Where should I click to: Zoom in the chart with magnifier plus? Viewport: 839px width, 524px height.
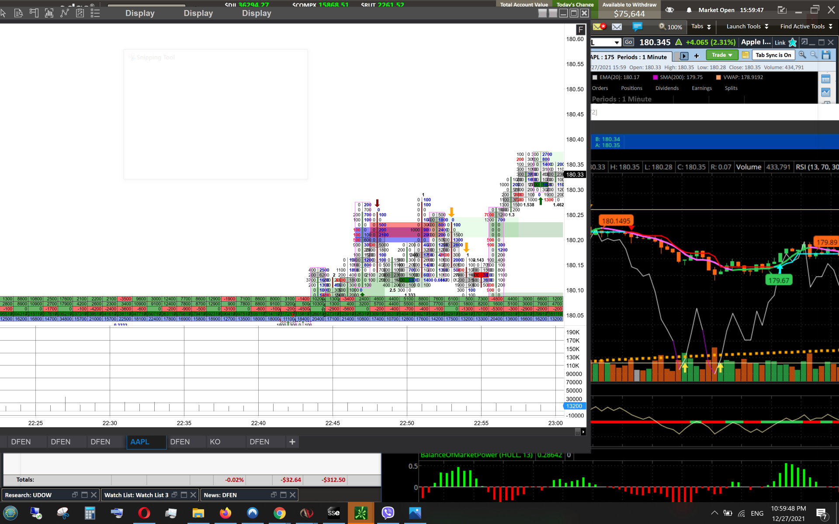point(802,55)
